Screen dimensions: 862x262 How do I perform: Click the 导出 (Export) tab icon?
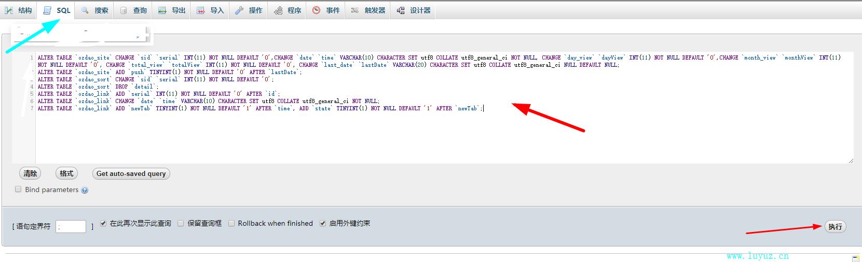(x=162, y=10)
